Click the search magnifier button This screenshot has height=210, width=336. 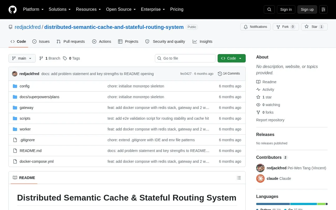[x=269, y=9]
